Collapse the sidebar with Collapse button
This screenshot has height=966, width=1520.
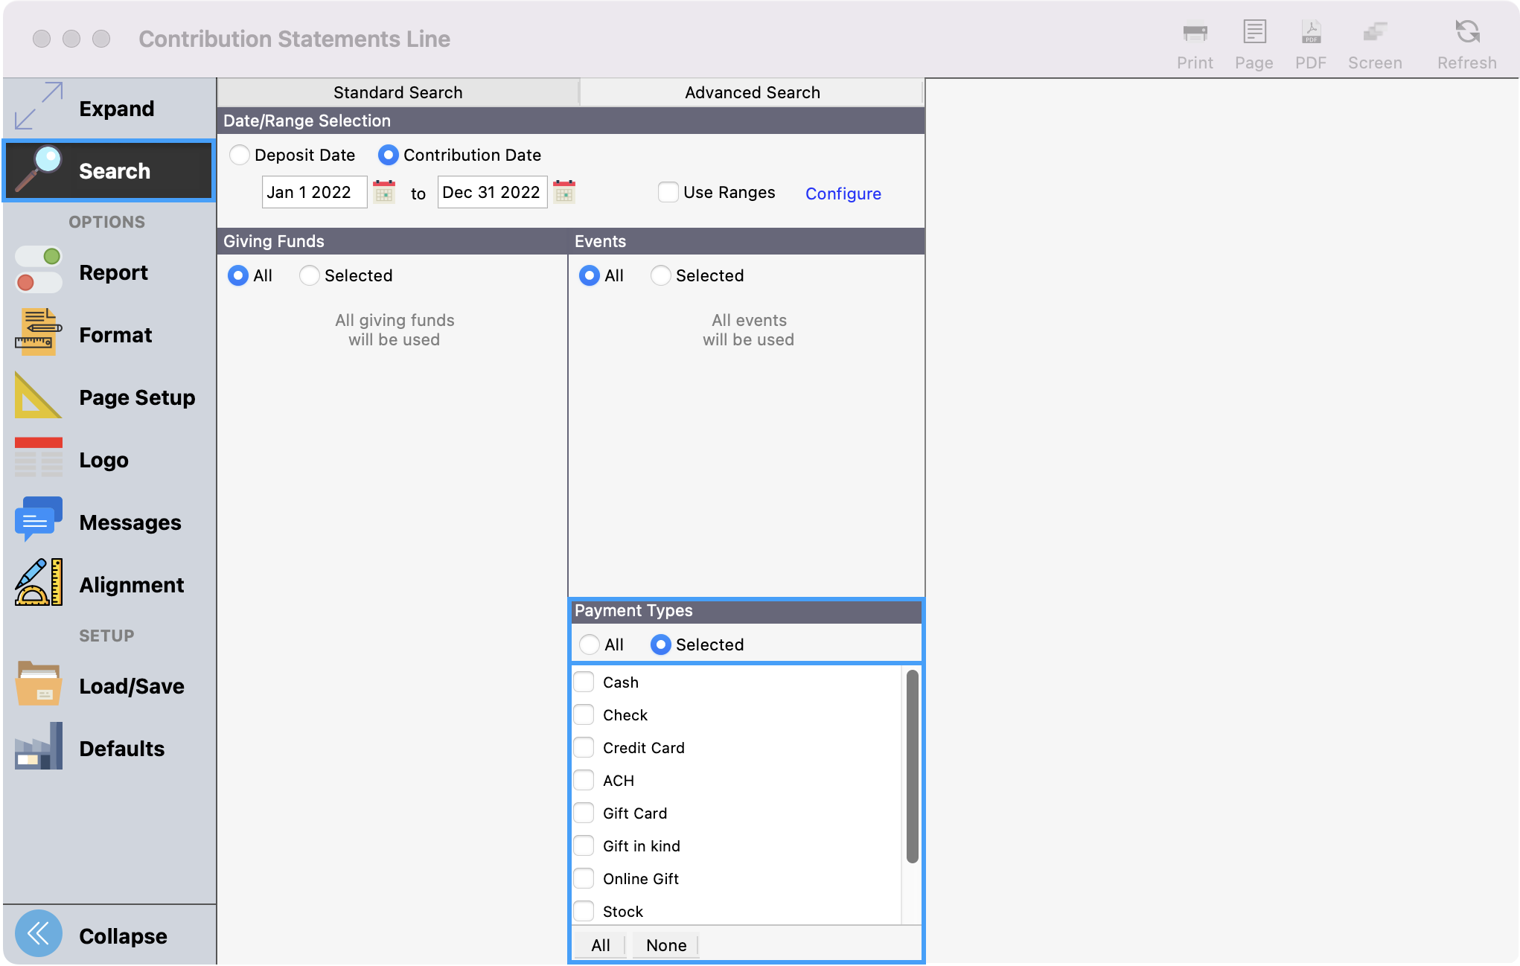point(39,934)
